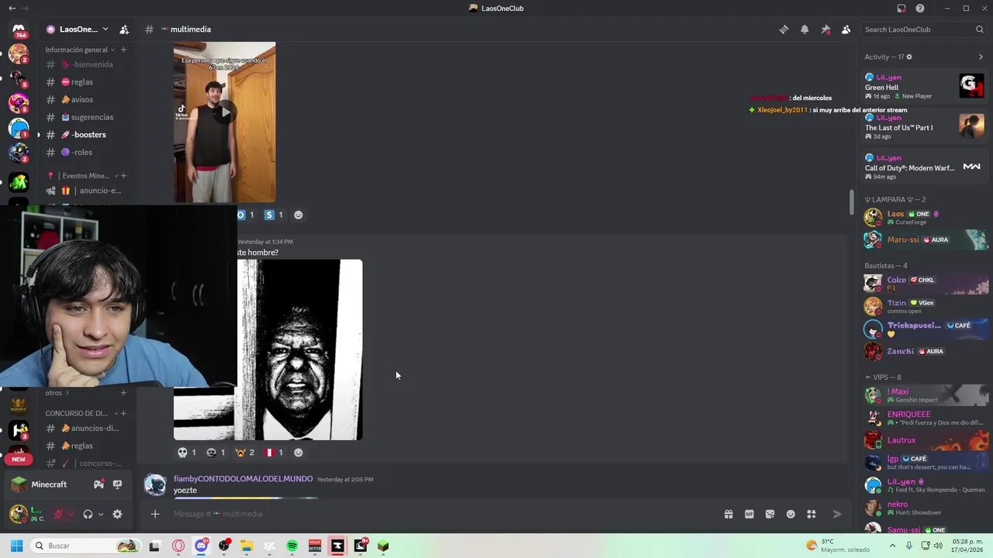Open Direct Messages home icon

point(19,29)
